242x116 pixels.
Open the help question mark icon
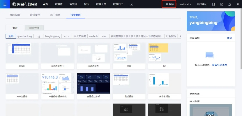(222, 4)
